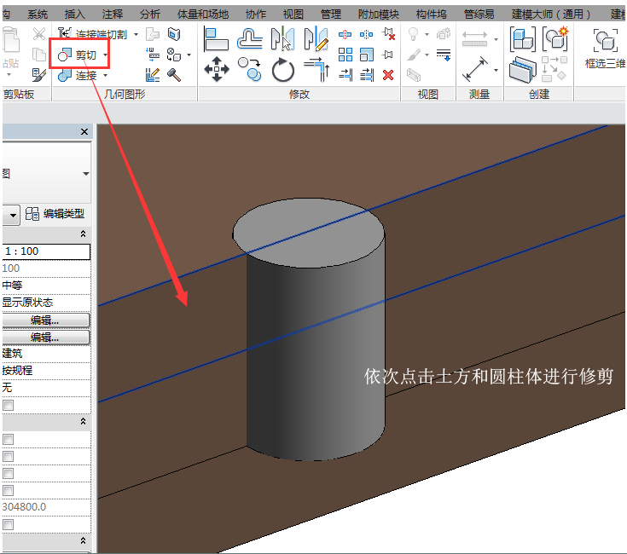
Task: Click the Rotate tool icon
Action: tap(283, 70)
